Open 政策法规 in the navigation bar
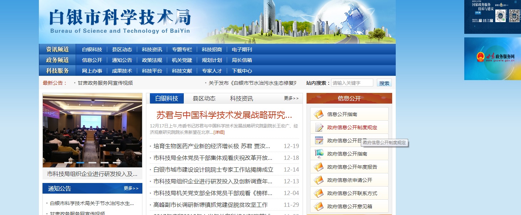This screenshot has width=521, height=215. (152, 60)
